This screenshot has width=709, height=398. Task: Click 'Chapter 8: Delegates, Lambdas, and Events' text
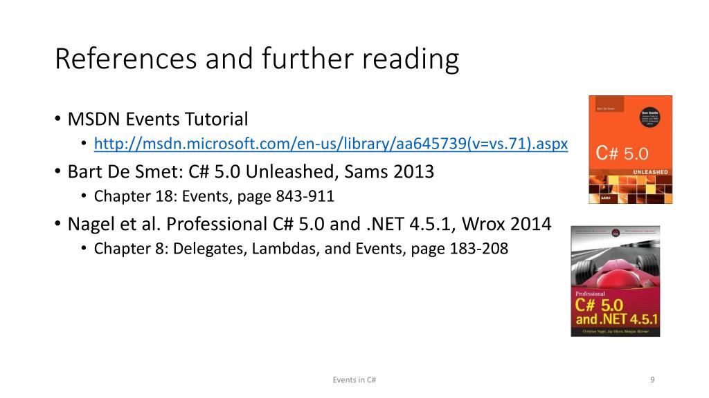[300, 249]
